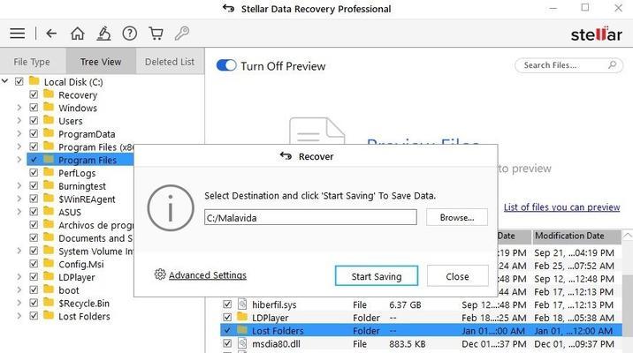Screen dimensions: 633x353
Task: Switch to the File Type tab
Action: 32,62
